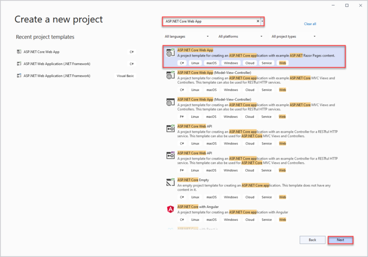
Task: Click inside the template search box
Action: (209, 21)
